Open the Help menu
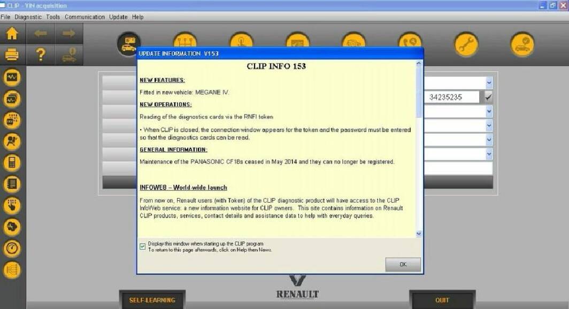The image size is (569, 309). 137,17
